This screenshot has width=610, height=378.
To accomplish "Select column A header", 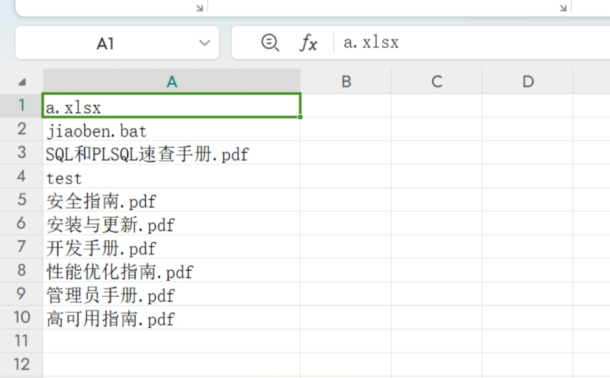I will click(x=172, y=81).
